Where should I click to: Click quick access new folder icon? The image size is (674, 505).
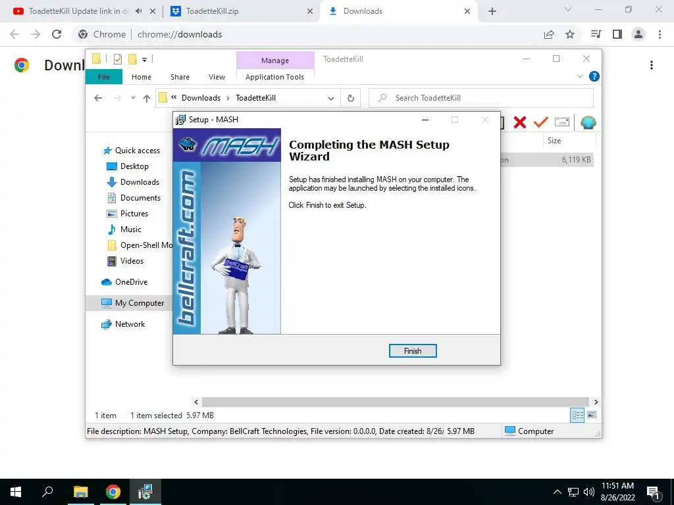click(133, 59)
